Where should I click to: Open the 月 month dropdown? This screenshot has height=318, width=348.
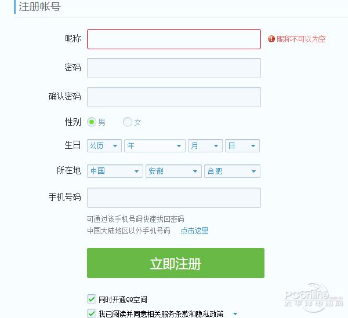click(205, 145)
